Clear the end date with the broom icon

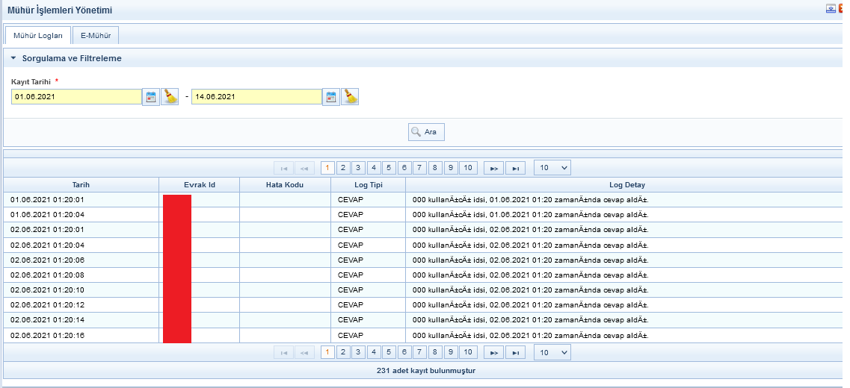tap(350, 97)
